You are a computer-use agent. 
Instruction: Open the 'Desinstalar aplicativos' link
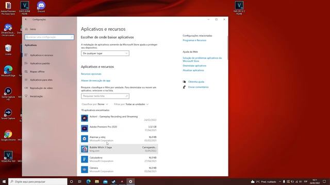pyautogui.click(x=194, y=66)
